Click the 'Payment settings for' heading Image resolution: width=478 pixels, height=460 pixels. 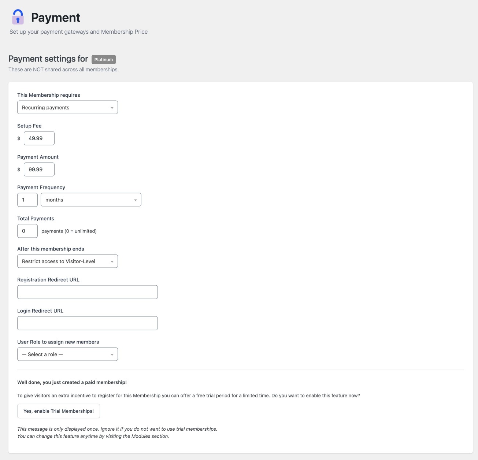[48, 59]
